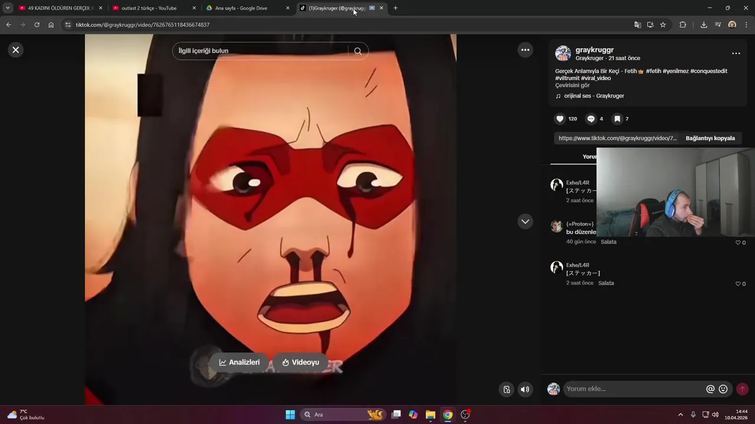Viewport: 755px width, 424px height.
Task: Toggle the video mute speaker button
Action: coord(525,389)
